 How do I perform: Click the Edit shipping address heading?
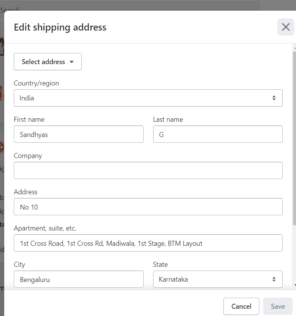(60, 27)
